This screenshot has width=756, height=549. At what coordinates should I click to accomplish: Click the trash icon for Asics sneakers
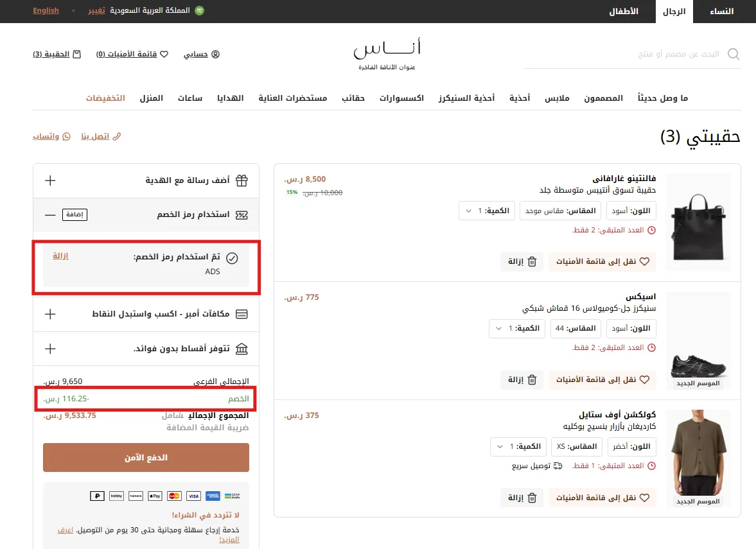pos(532,380)
